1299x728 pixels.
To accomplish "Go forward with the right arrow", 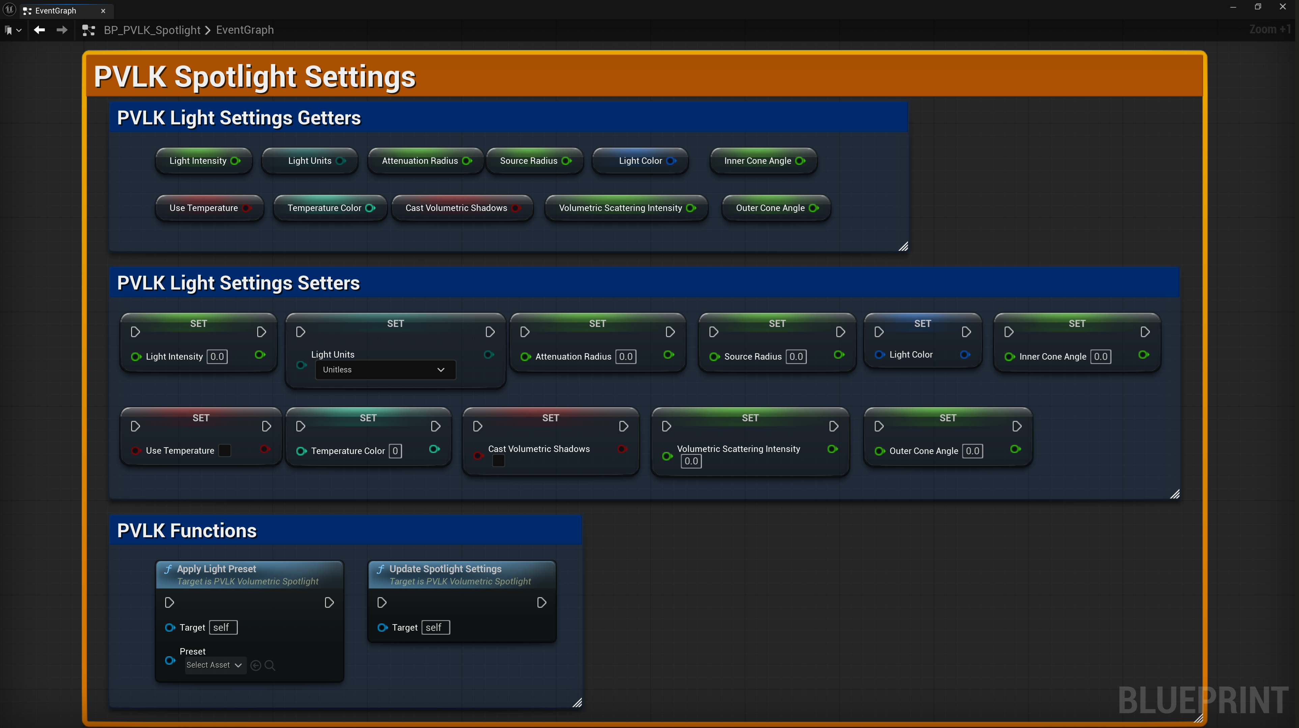I will click(x=61, y=30).
